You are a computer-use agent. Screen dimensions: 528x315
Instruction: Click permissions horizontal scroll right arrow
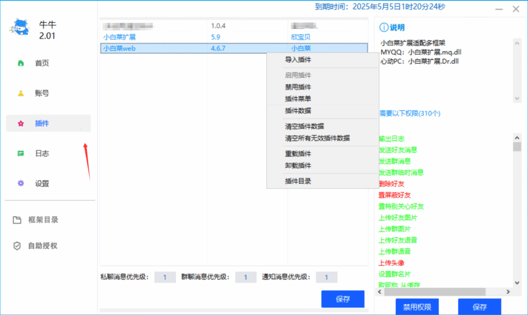click(x=508, y=292)
